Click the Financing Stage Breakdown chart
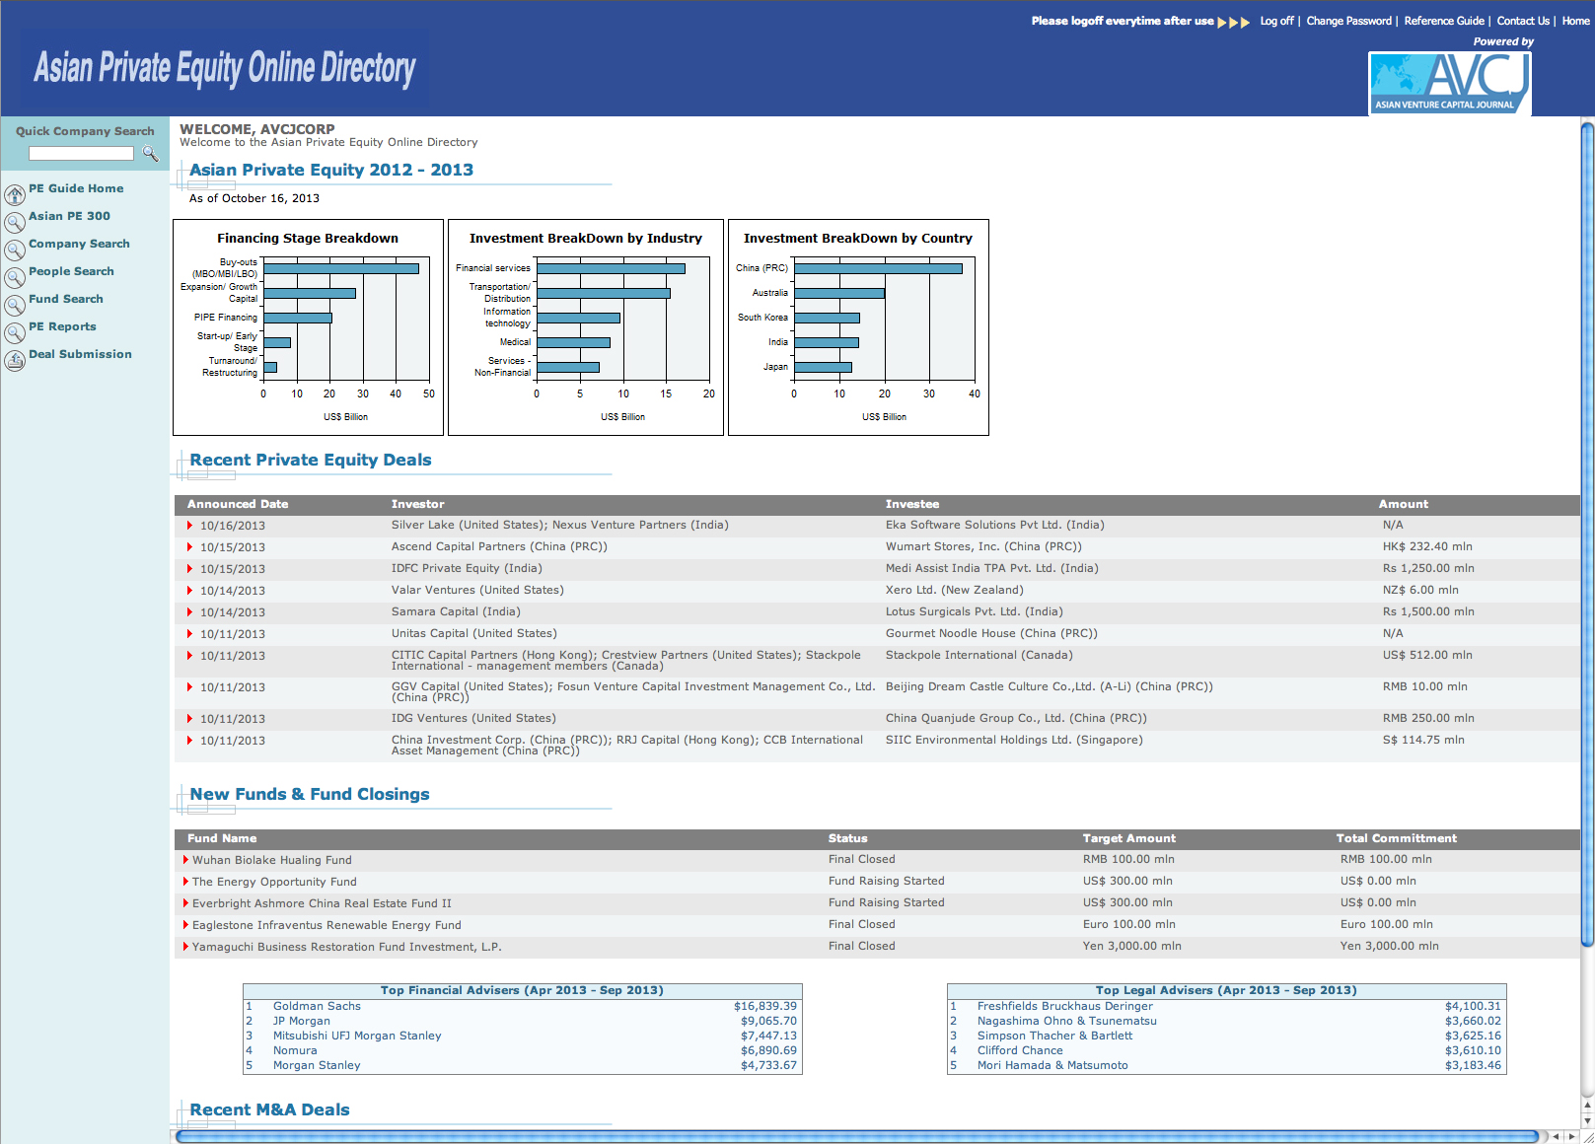 click(308, 327)
